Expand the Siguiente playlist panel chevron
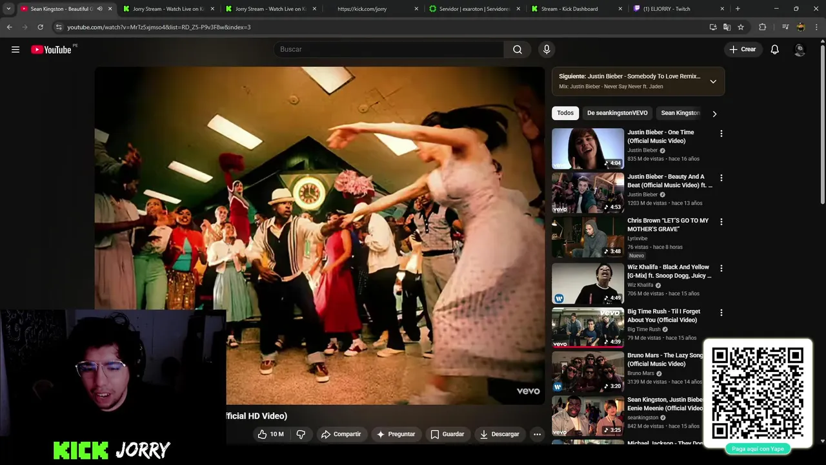This screenshot has height=465, width=826. (x=713, y=81)
